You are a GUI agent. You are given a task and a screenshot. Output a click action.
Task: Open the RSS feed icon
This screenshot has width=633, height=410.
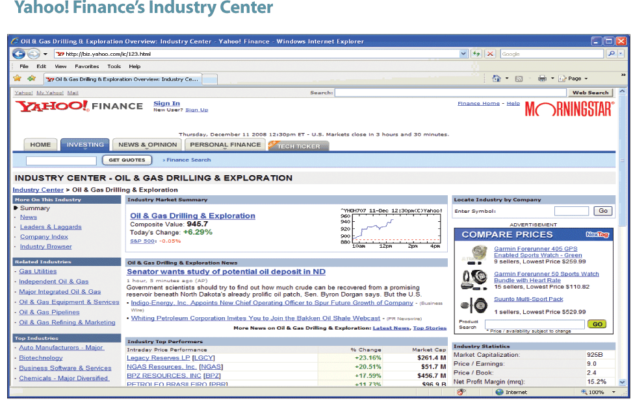click(x=519, y=77)
